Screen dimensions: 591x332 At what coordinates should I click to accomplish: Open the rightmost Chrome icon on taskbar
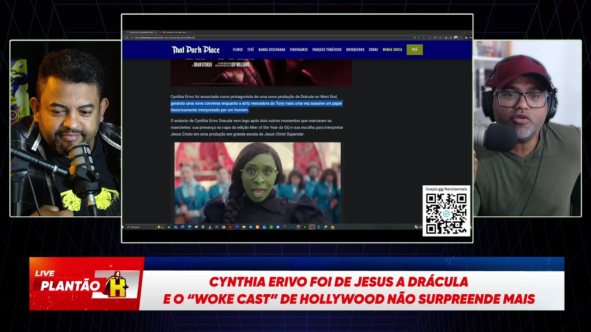[x=332, y=227]
